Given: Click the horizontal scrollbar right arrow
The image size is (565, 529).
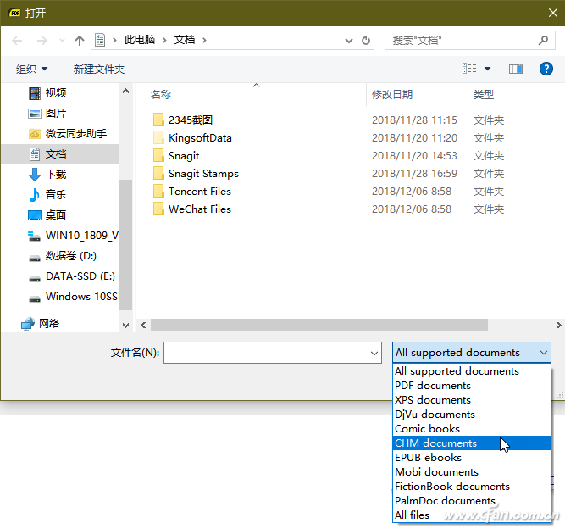Looking at the screenshot, I should [558, 326].
